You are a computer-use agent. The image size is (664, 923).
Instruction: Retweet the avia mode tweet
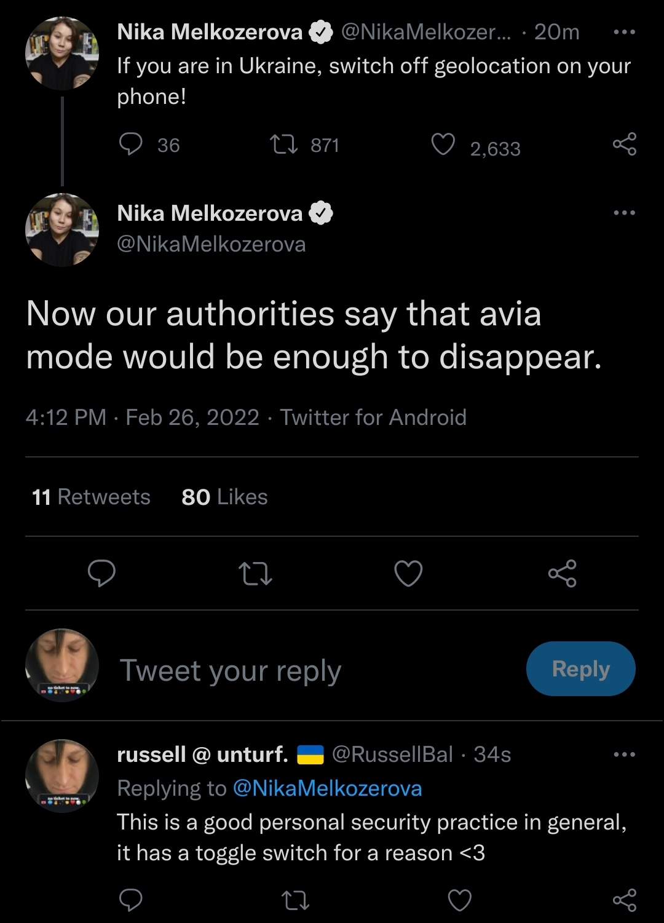(x=255, y=573)
